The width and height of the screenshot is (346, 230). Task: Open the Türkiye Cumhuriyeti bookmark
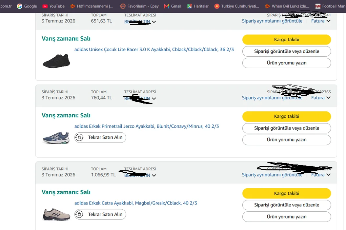(237, 6)
